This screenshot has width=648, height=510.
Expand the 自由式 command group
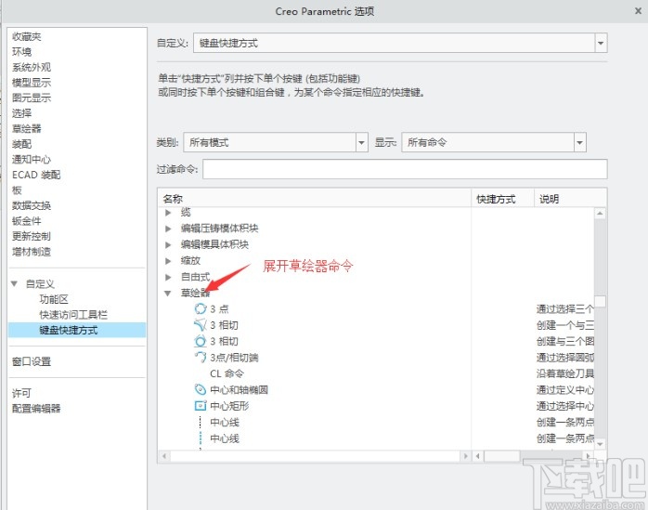(168, 277)
